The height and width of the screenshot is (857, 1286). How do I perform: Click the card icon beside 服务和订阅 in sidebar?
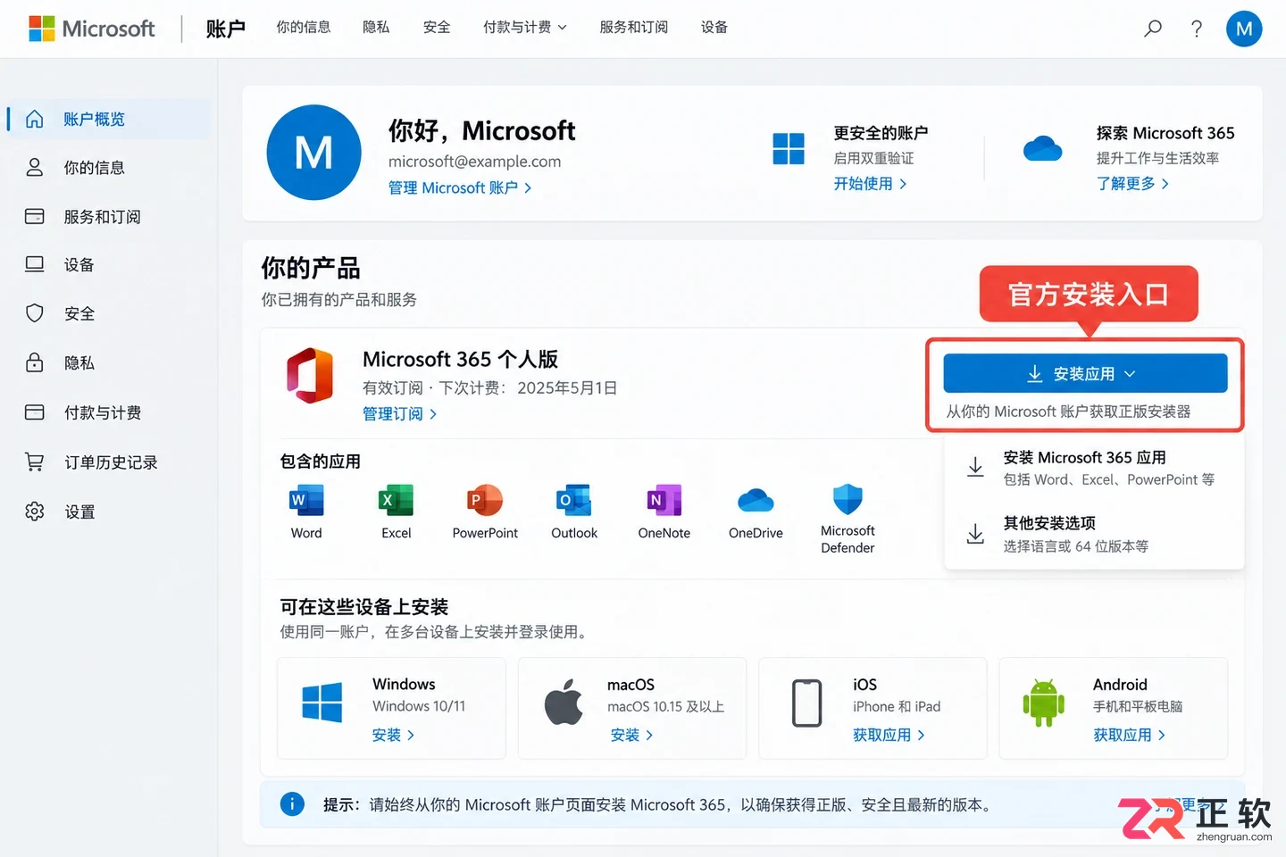tap(35, 216)
